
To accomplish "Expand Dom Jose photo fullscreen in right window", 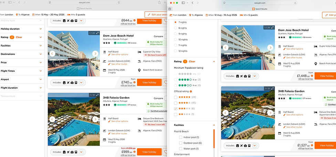I will 272,27.
